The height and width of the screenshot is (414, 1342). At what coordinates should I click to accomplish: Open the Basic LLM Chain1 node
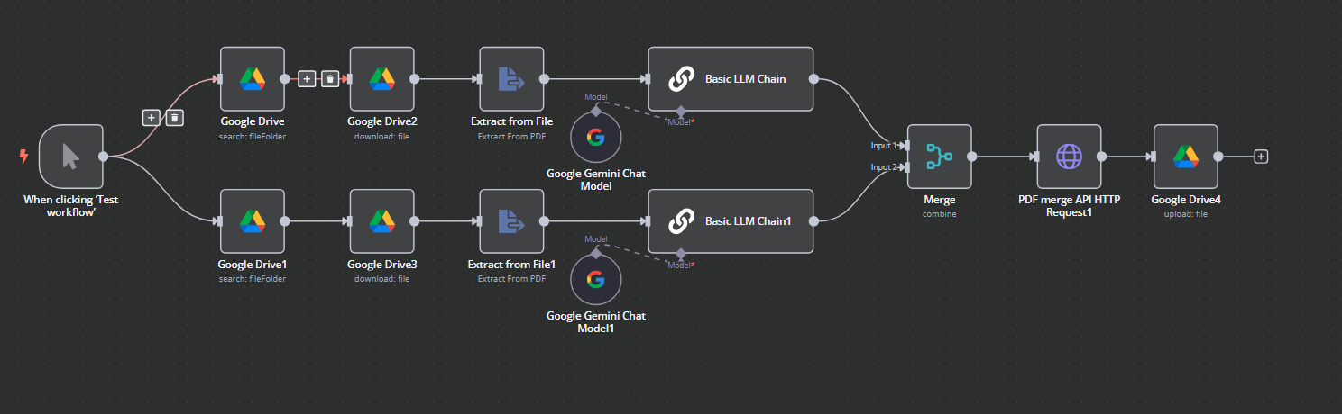point(731,221)
